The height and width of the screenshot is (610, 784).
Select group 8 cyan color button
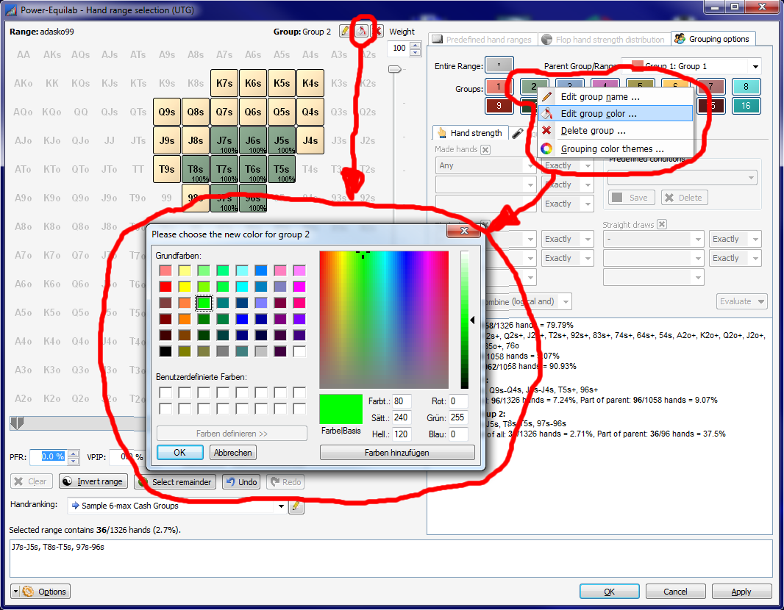746,87
